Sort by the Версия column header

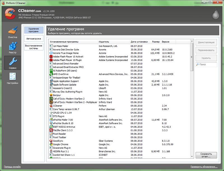click(168, 42)
